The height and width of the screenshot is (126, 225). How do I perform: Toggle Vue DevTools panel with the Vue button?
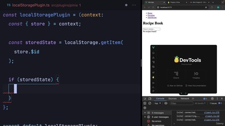[x=181, y=93]
